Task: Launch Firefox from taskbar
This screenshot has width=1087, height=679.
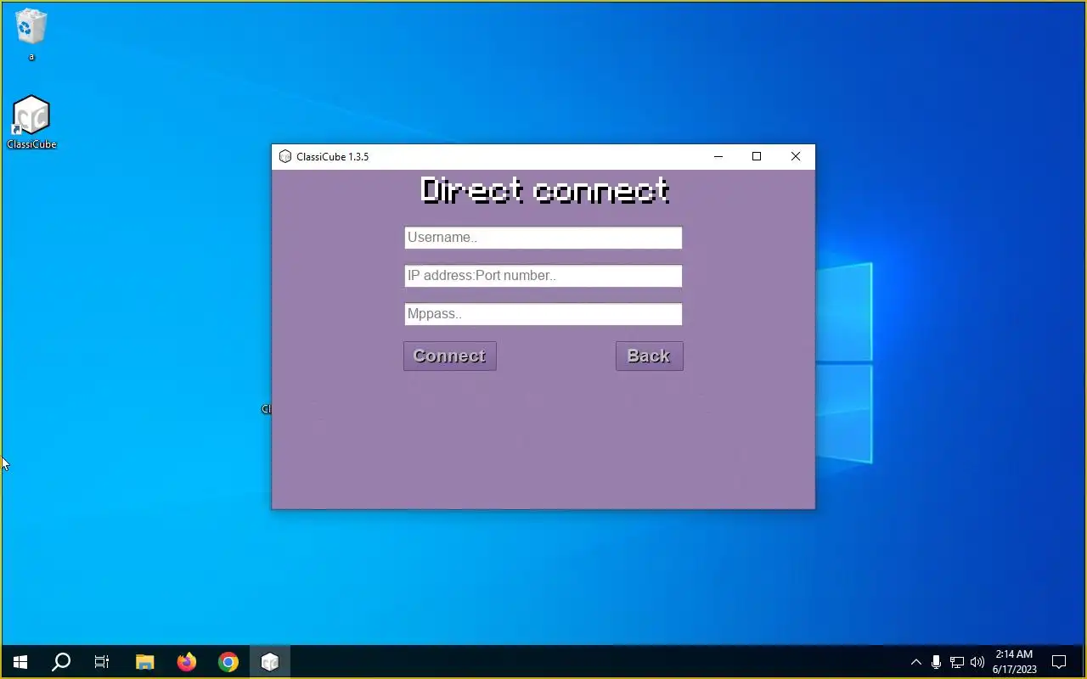Action: point(187,662)
